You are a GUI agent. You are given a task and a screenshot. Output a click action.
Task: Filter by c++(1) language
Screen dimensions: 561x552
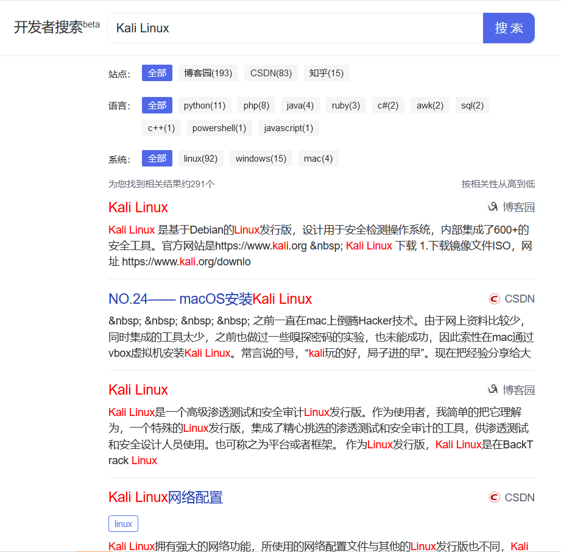pos(161,128)
